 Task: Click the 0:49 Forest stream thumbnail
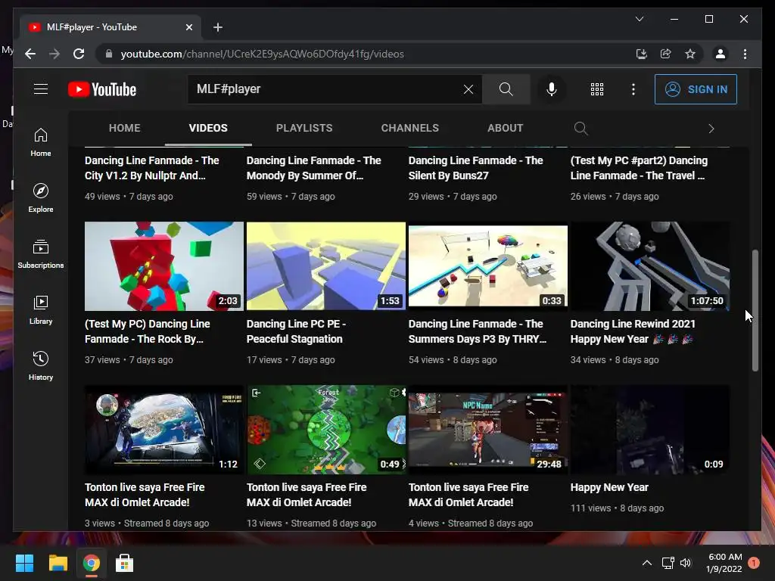[326, 430]
